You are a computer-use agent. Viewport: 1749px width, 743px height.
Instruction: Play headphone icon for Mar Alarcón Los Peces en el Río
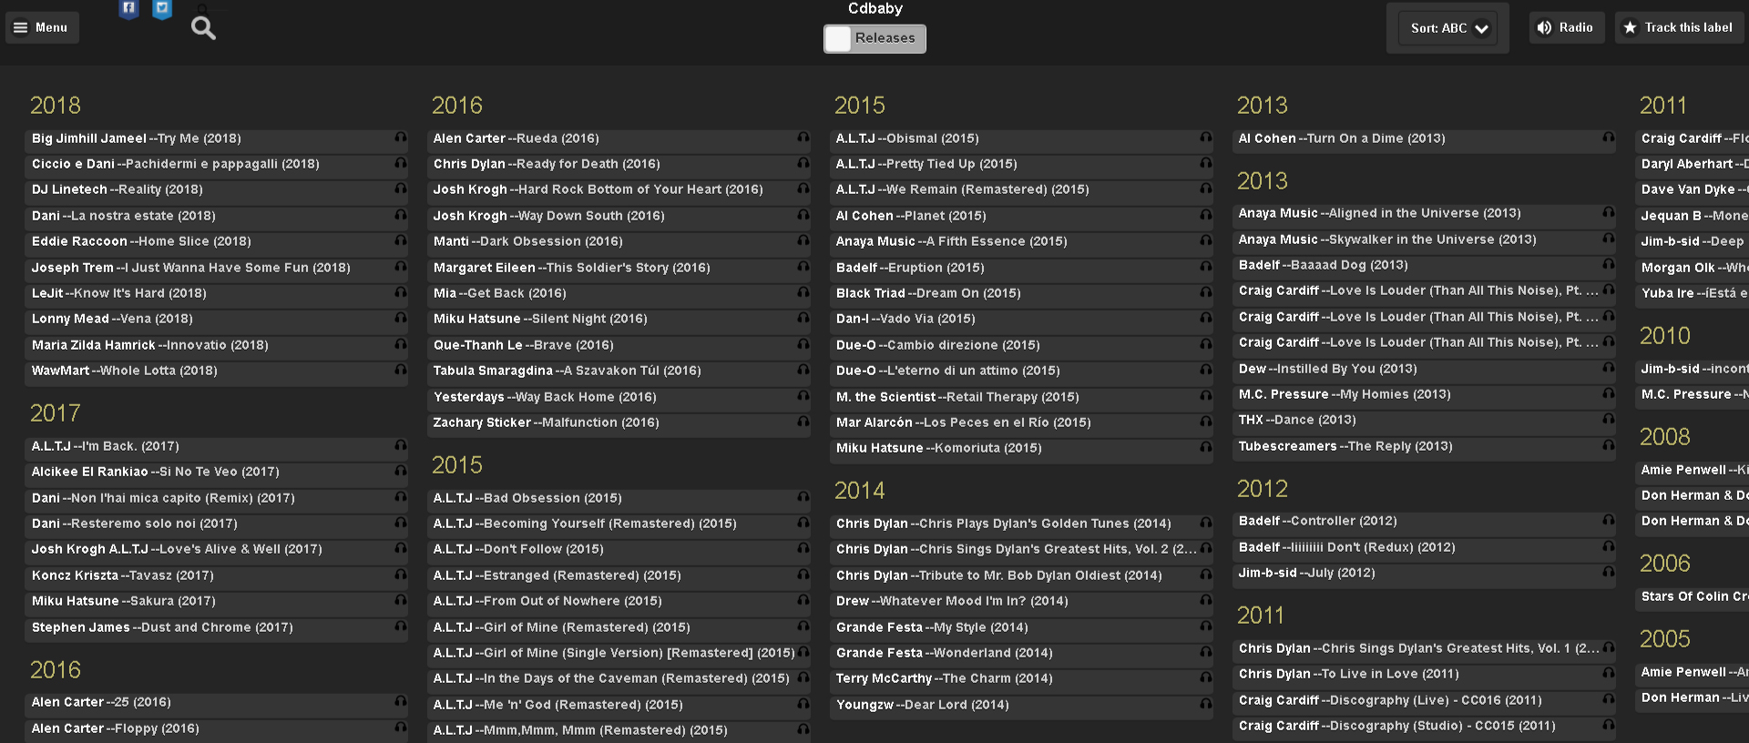tap(1206, 422)
